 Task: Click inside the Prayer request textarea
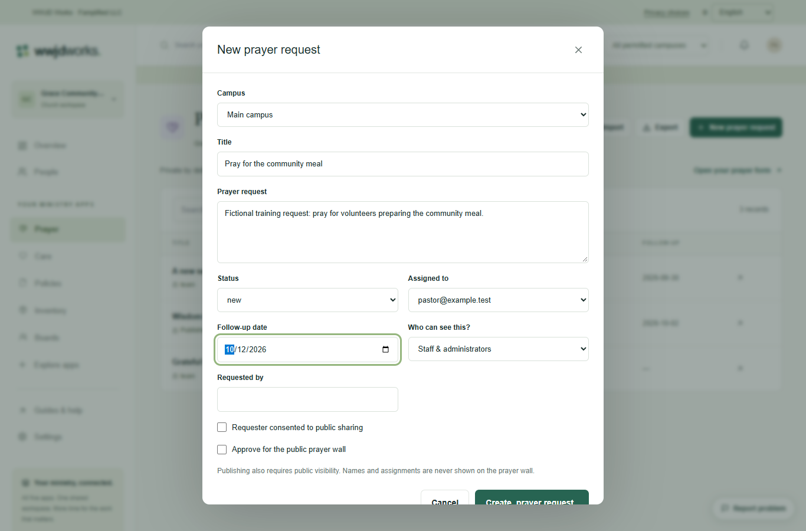pos(403,232)
